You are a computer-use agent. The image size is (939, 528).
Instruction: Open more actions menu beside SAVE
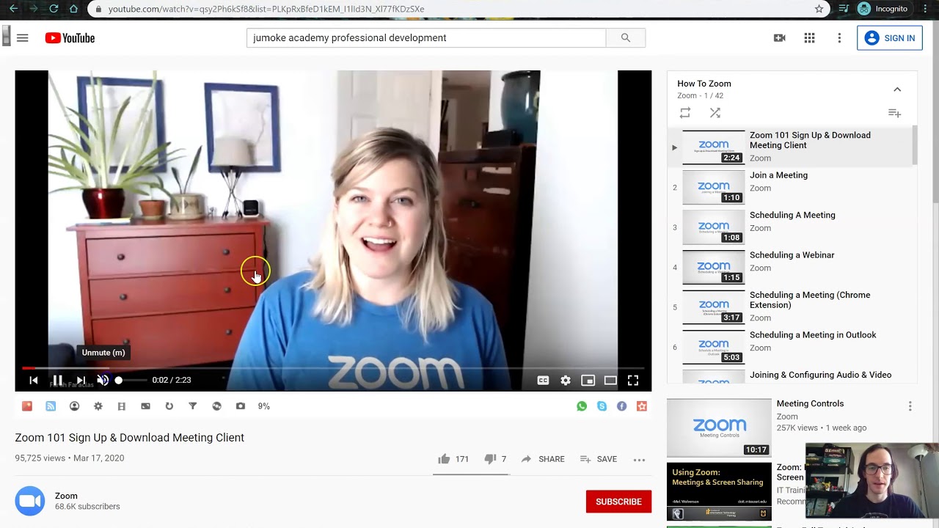[639, 460]
